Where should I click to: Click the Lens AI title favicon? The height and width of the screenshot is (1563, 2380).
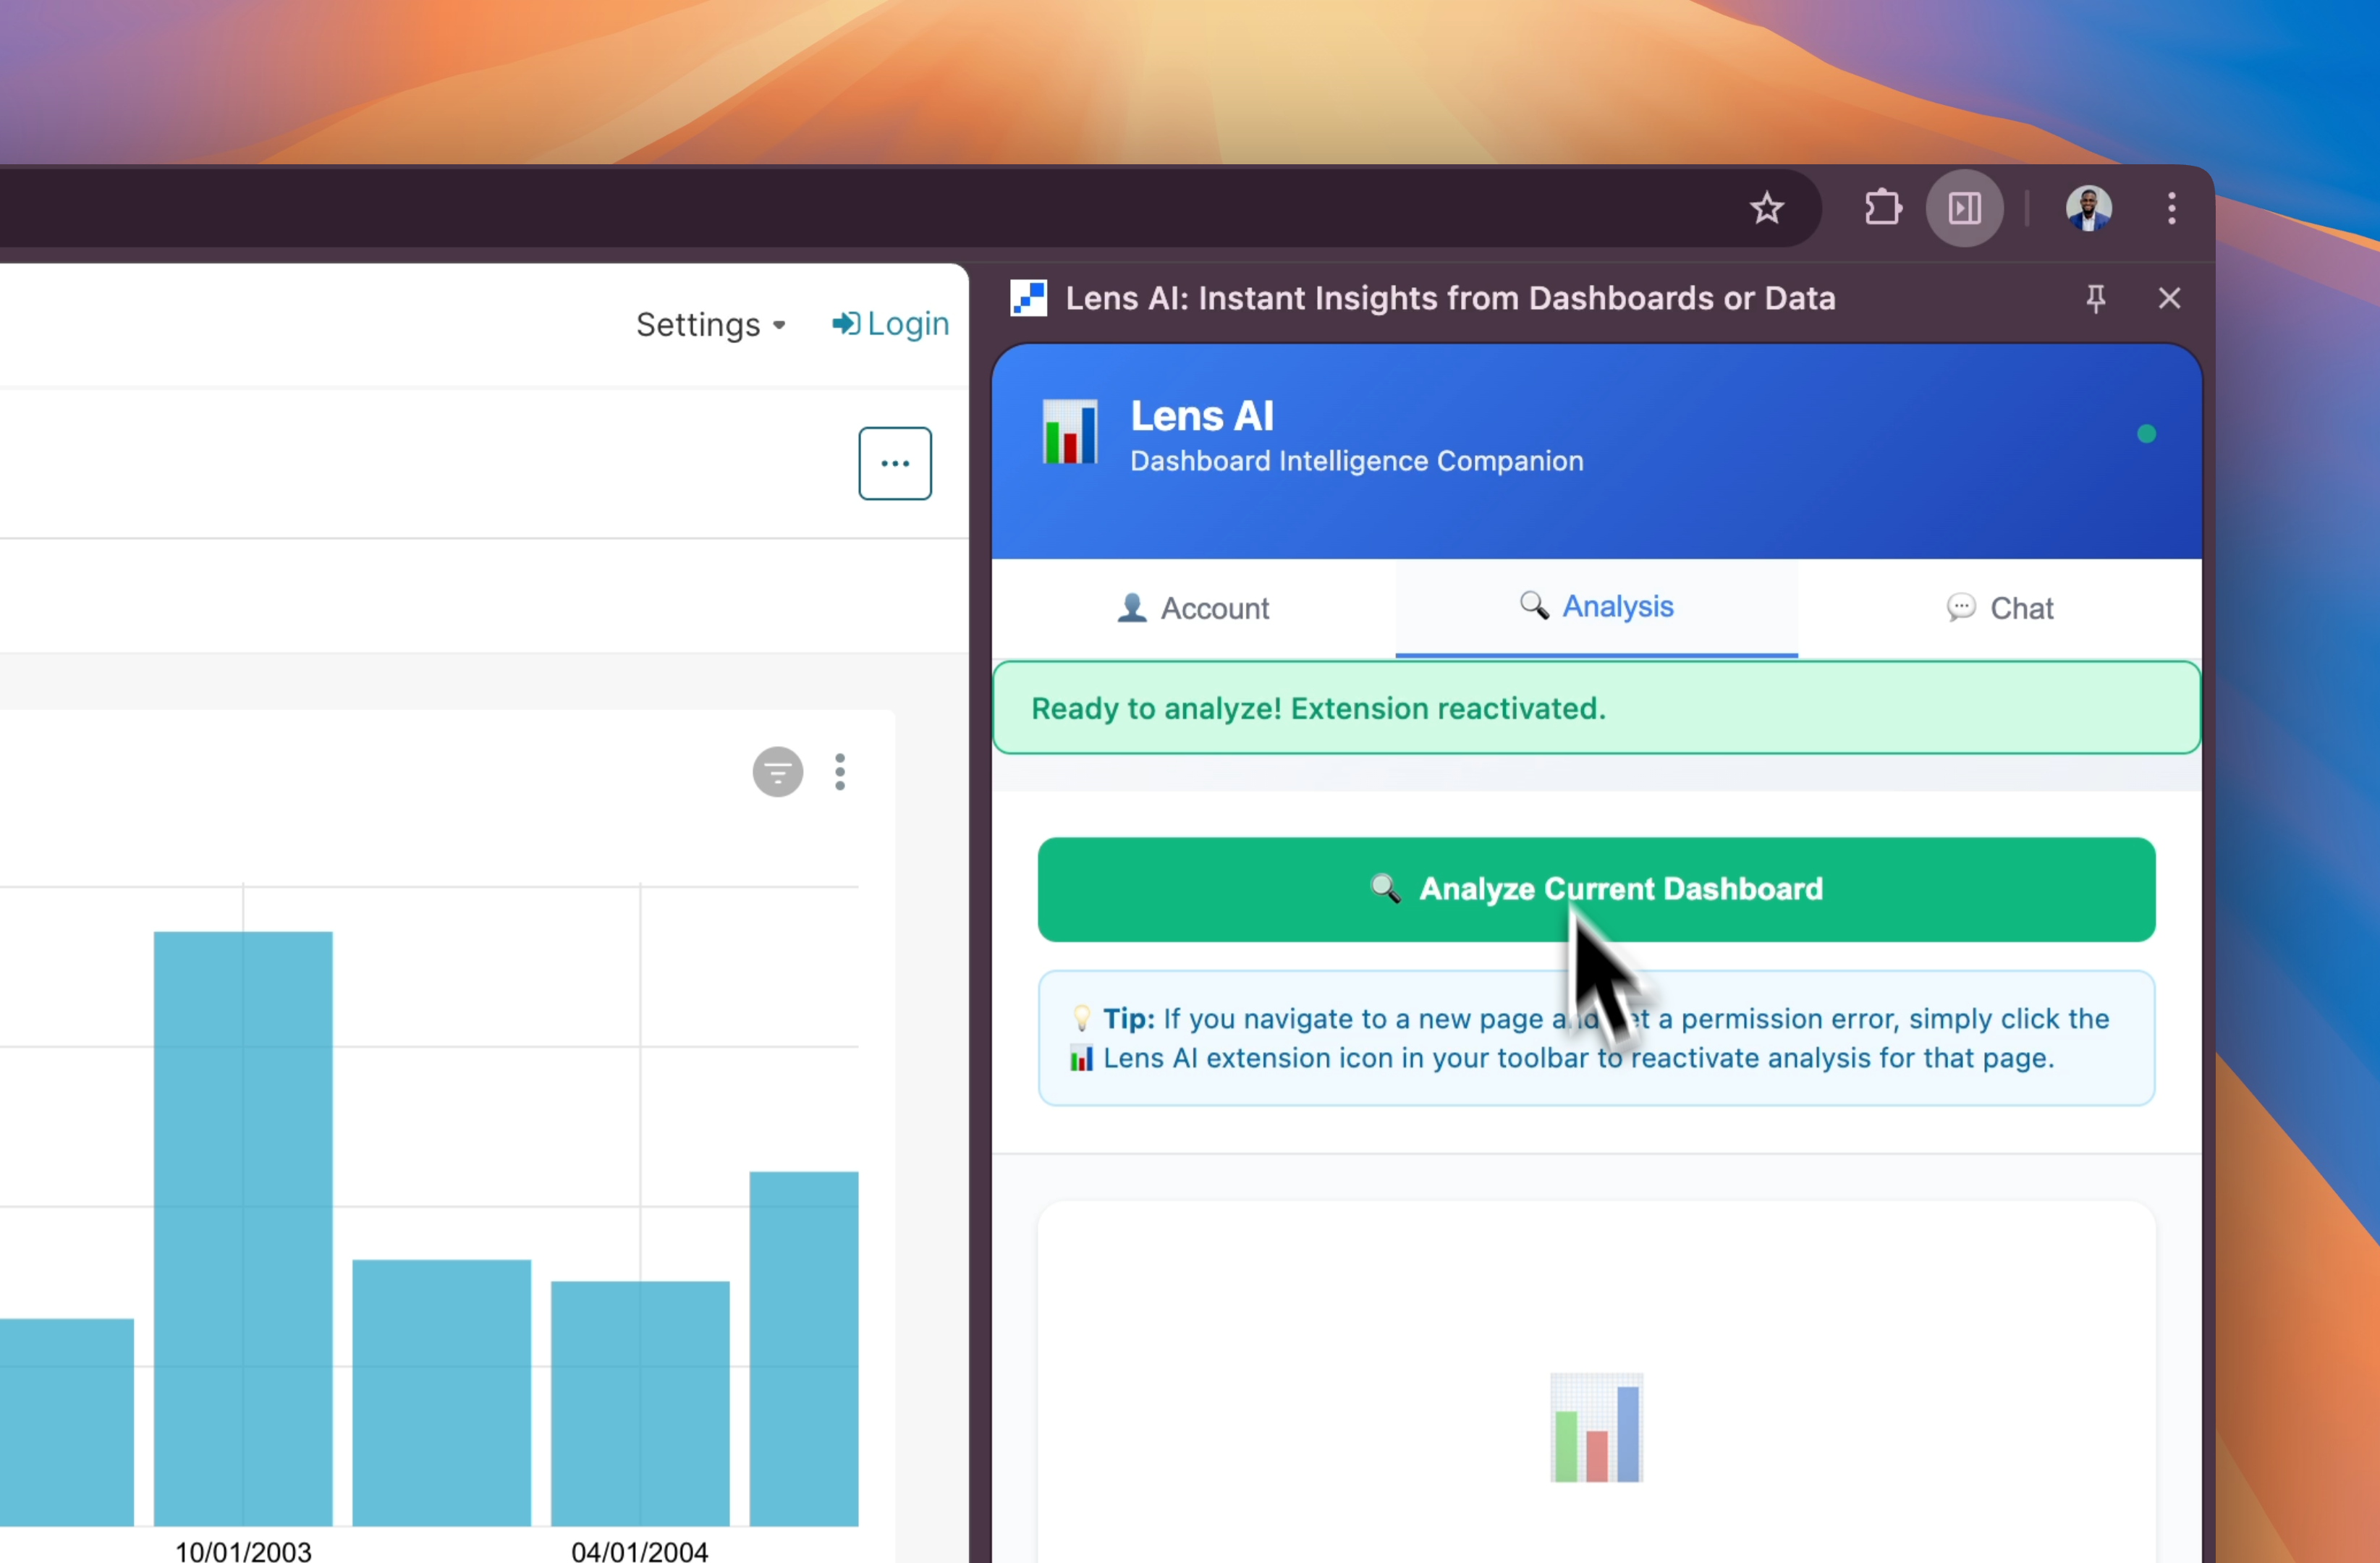pyautogui.click(x=1028, y=298)
